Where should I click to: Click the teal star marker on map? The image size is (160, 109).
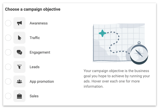[x=102, y=33]
